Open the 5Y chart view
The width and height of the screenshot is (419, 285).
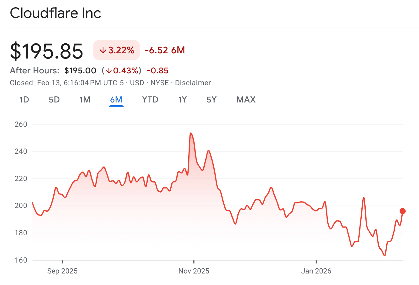point(212,100)
